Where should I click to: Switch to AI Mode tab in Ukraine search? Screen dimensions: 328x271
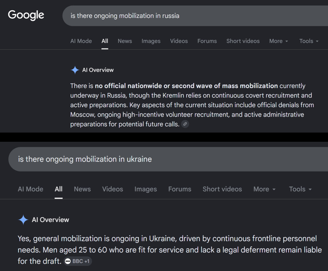30,189
